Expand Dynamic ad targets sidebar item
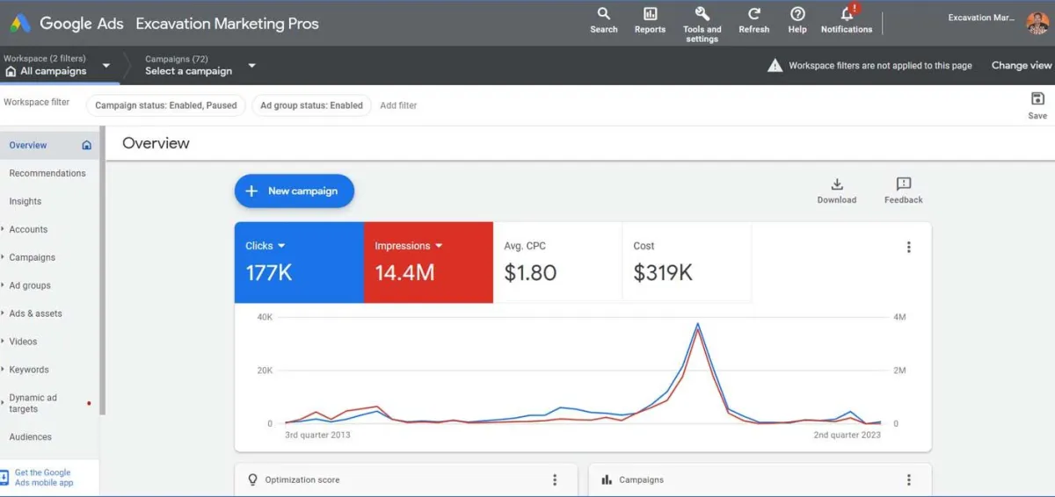Viewport: 1055px width, 497px height. (4, 403)
